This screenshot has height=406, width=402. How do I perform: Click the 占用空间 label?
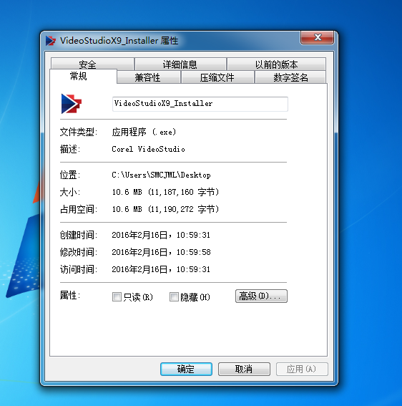79,209
